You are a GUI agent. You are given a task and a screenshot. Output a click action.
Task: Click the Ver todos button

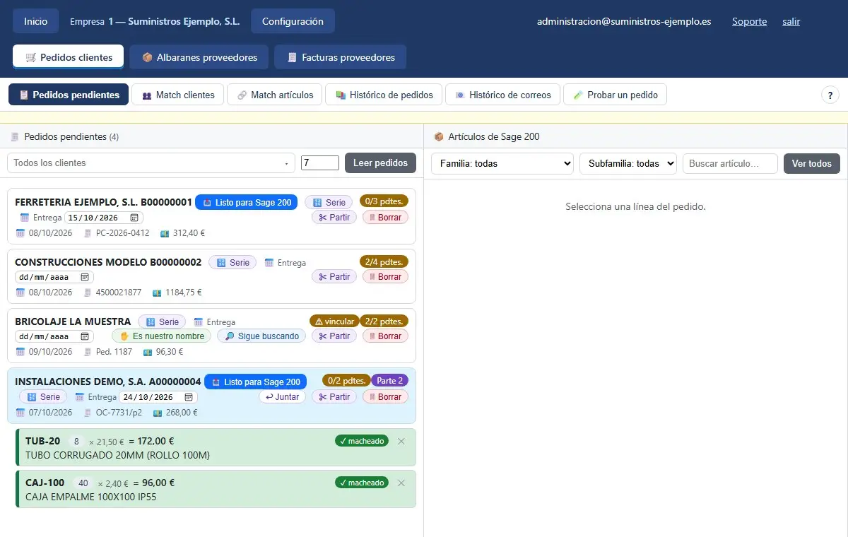pos(811,163)
